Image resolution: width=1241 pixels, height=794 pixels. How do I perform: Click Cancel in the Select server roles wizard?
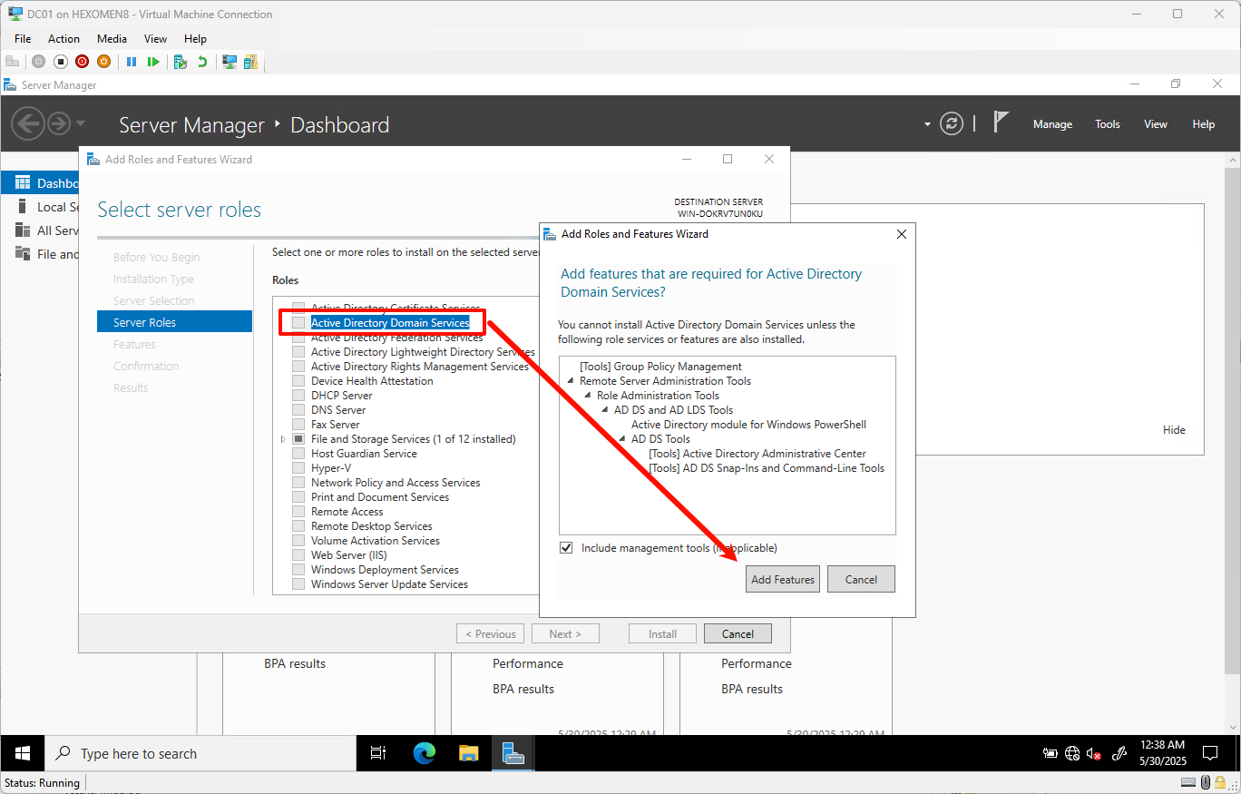click(738, 634)
